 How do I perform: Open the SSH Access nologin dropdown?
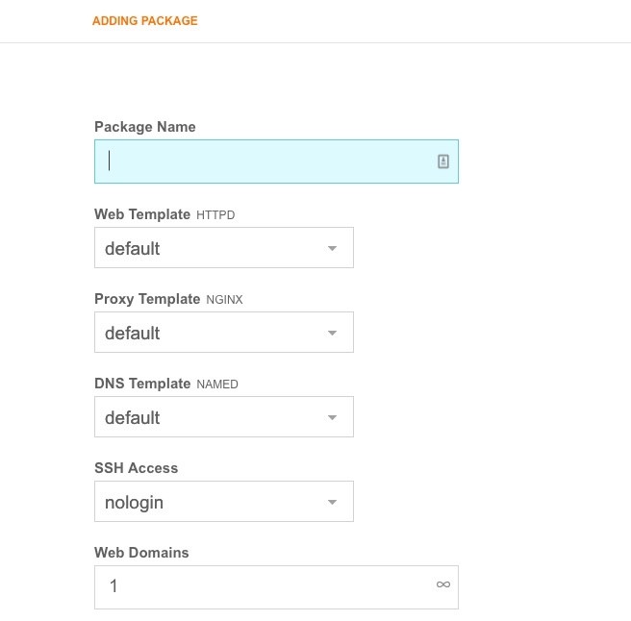224,501
